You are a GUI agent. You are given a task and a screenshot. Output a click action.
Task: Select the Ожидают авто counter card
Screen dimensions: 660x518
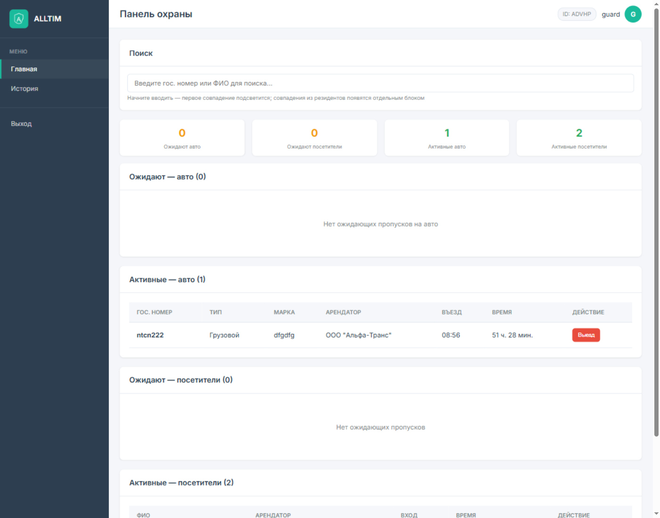click(x=182, y=138)
